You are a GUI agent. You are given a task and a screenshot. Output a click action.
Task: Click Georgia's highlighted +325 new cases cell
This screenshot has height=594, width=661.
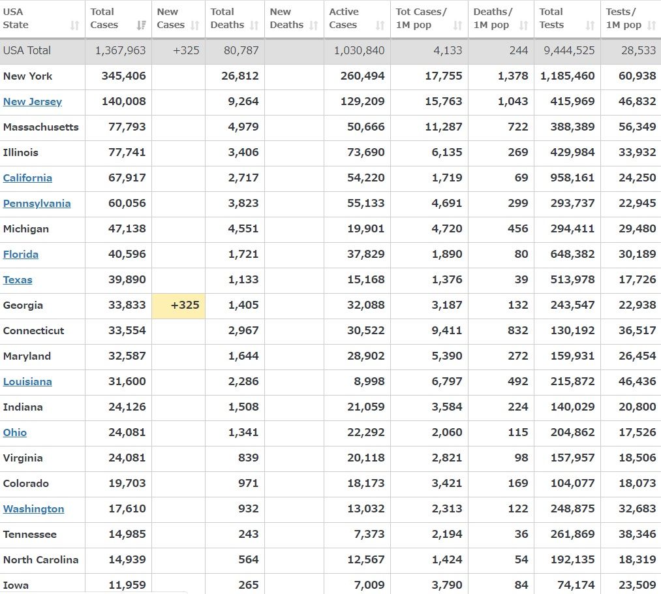[x=178, y=305]
